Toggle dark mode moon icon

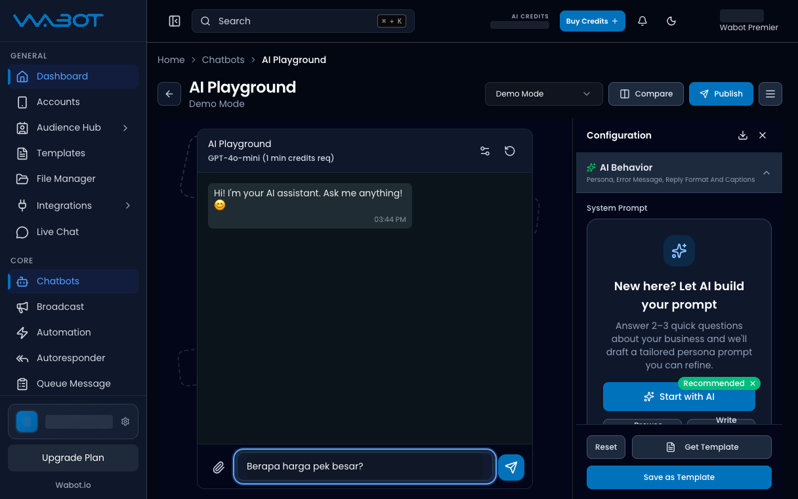[x=671, y=21]
